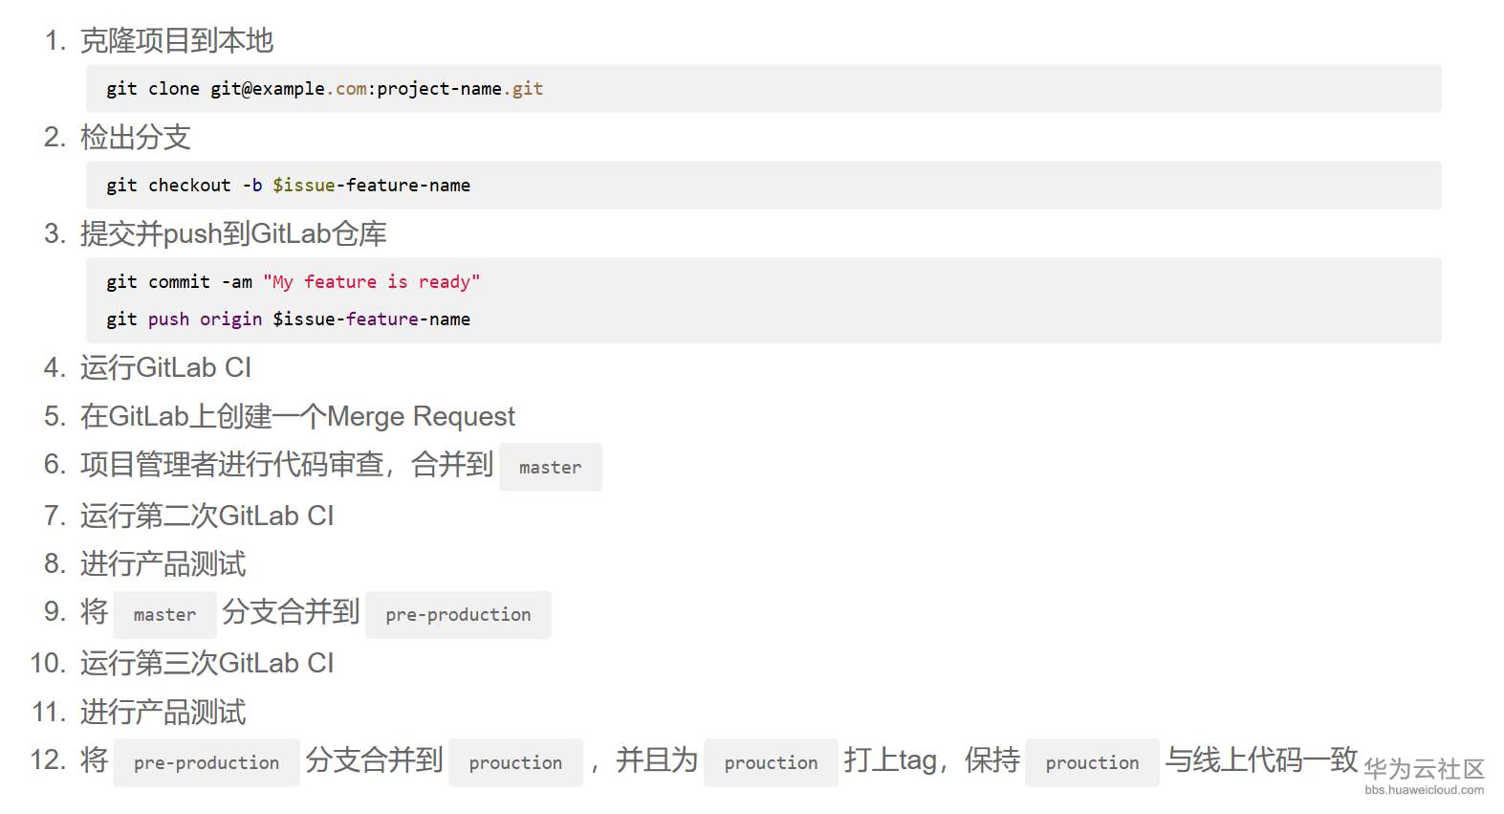Click the pre-production tag in step 9

click(458, 615)
